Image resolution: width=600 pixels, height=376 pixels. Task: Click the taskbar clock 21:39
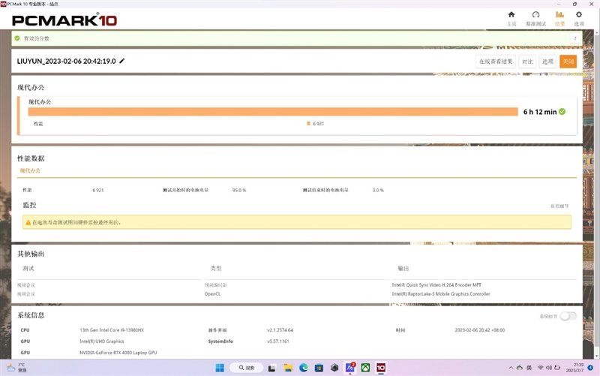point(574,368)
